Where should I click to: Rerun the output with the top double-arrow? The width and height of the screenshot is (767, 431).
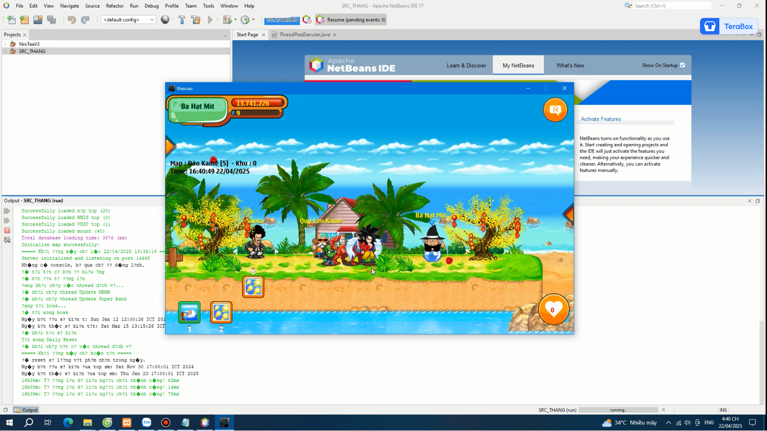(x=7, y=211)
